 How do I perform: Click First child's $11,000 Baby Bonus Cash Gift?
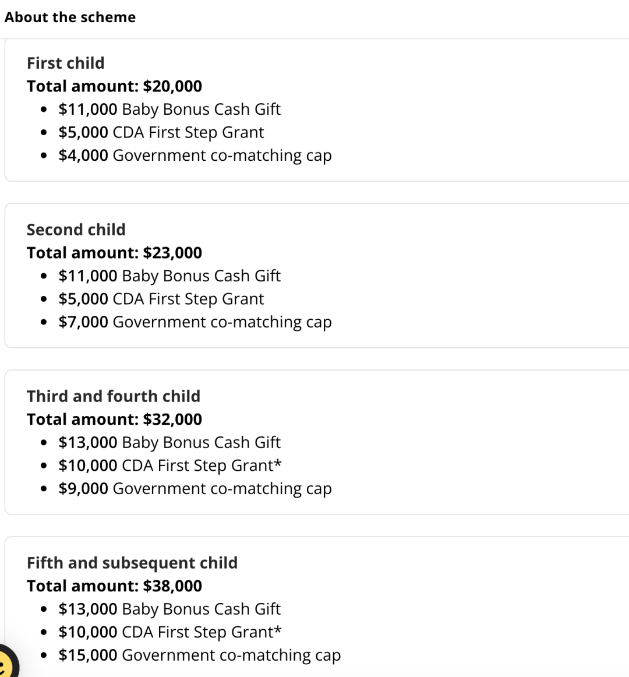[169, 110]
